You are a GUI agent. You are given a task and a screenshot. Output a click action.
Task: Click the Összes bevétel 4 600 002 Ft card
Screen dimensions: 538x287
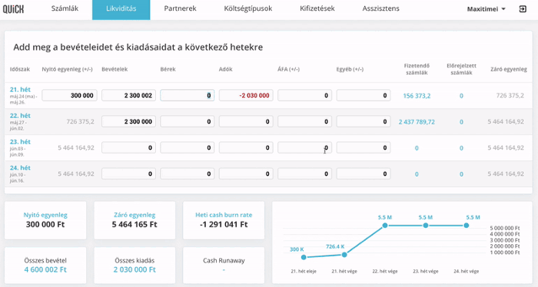click(45, 266)
